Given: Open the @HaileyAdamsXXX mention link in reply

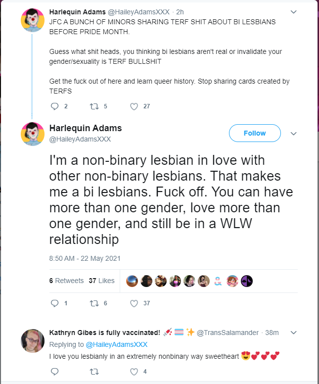Looking at the screenshot, I should point(117,344).
